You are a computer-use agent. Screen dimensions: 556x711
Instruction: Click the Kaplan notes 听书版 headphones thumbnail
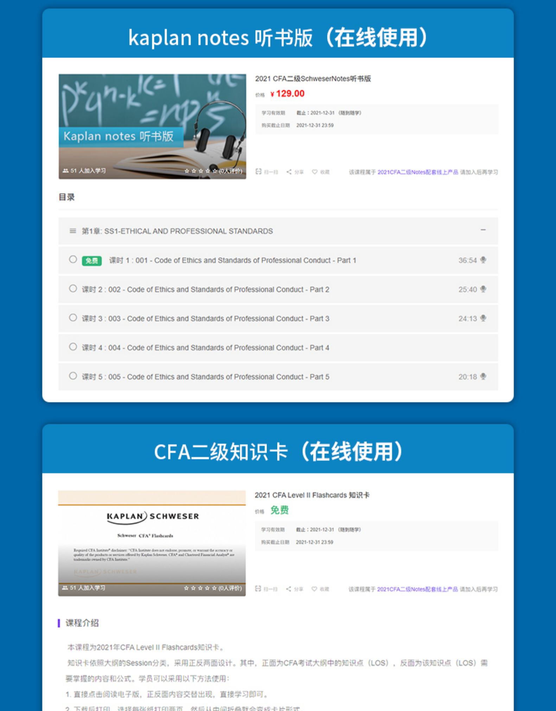(x=152, y=127)
